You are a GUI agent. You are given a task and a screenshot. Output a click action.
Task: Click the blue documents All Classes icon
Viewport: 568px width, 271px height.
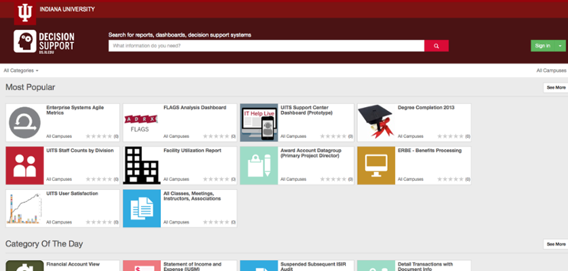[x=142, y=209]
